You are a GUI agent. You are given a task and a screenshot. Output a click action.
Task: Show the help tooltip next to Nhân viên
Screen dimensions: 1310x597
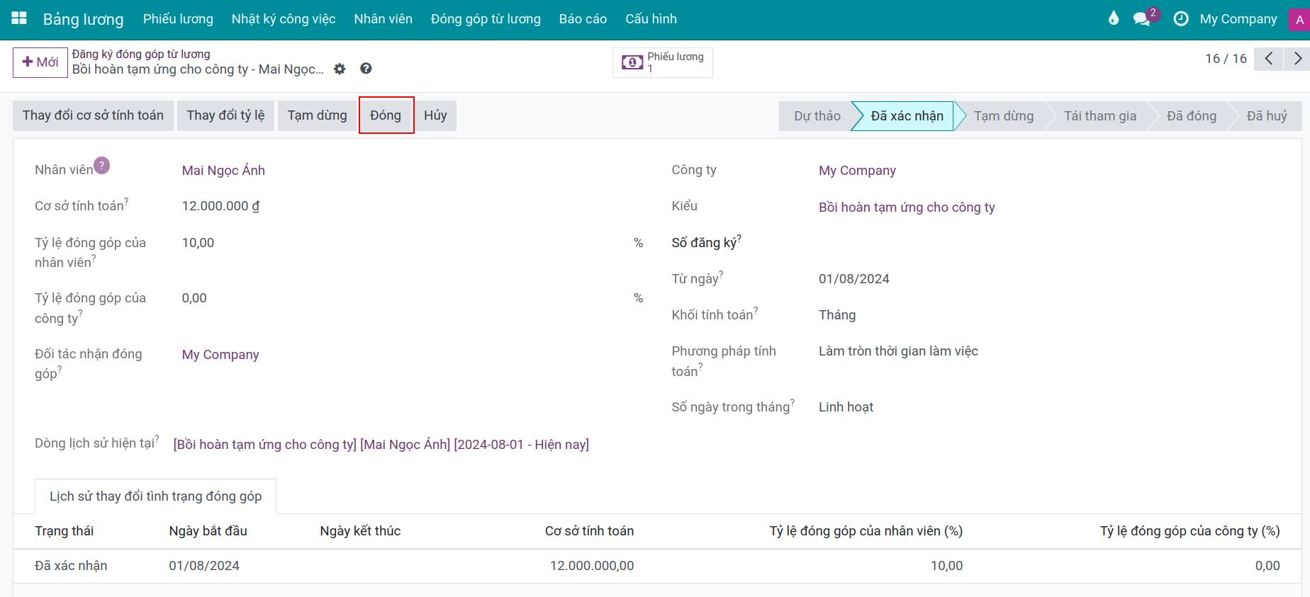pos(102,165)
